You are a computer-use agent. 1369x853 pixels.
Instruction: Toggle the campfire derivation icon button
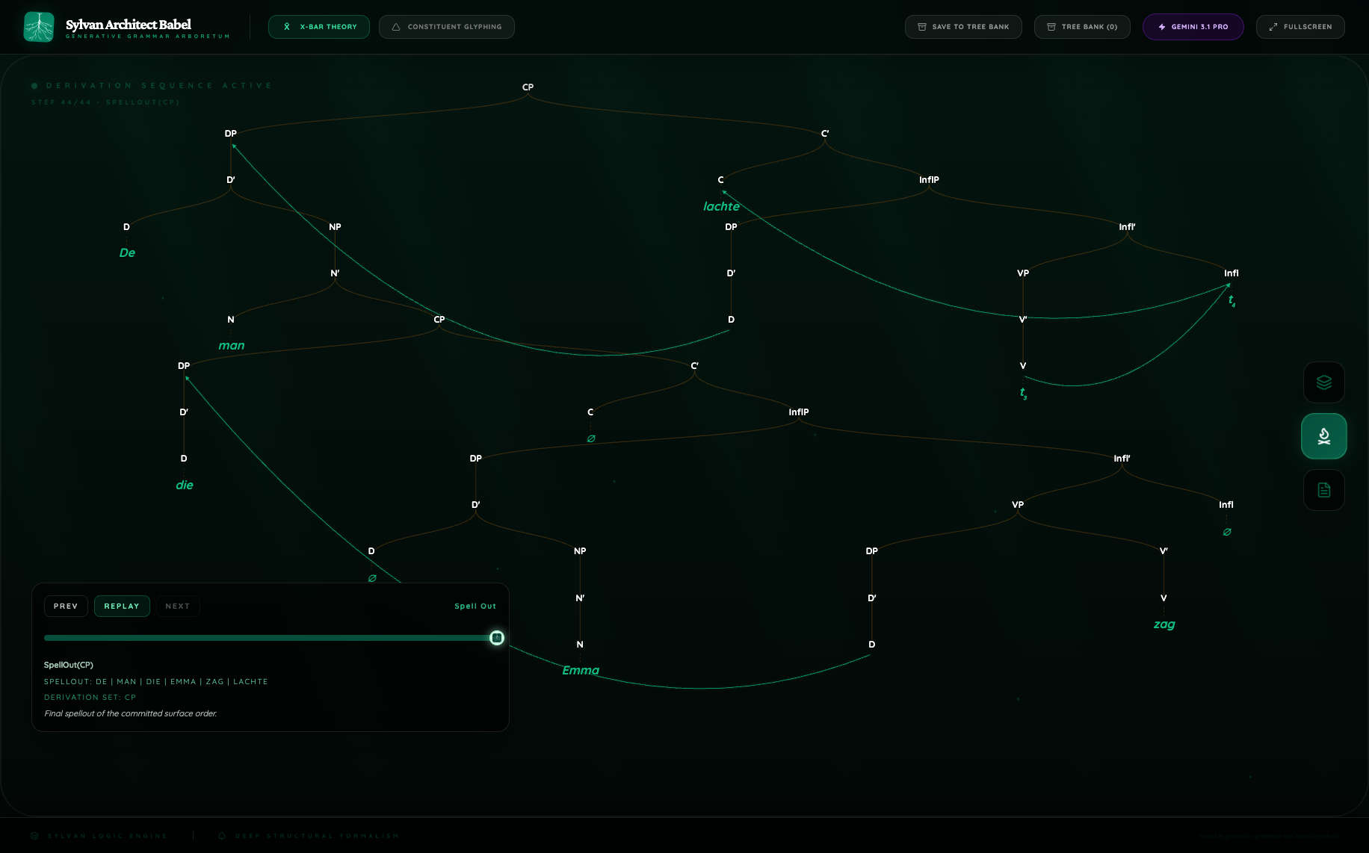pos(1323,436)
